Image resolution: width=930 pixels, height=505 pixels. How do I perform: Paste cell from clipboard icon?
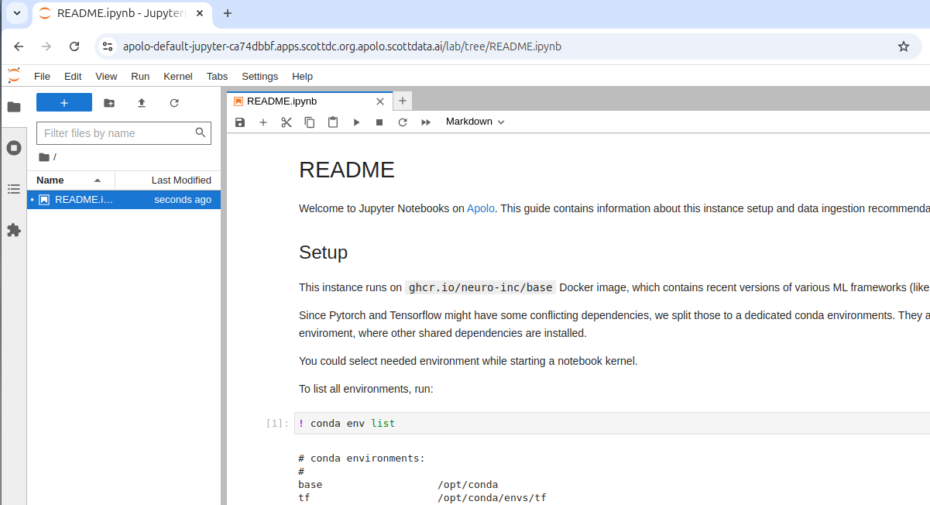pos(333,122)
